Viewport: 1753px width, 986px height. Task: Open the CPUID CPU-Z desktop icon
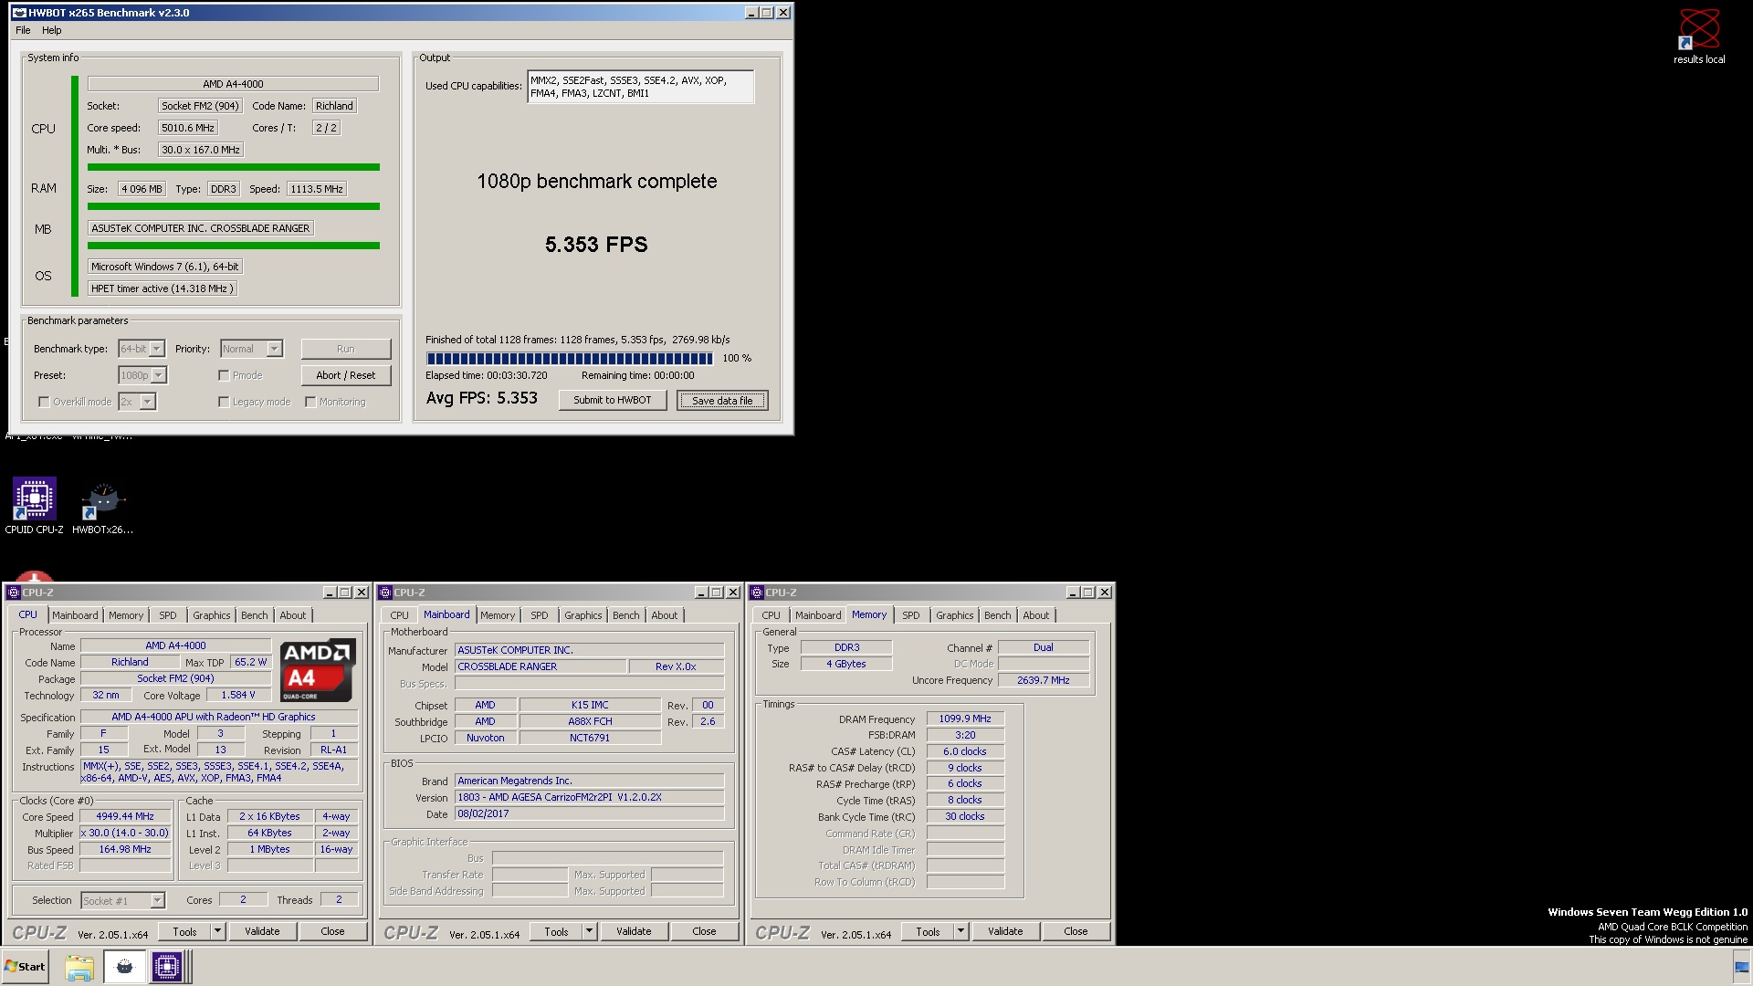(x=35, y=505)
